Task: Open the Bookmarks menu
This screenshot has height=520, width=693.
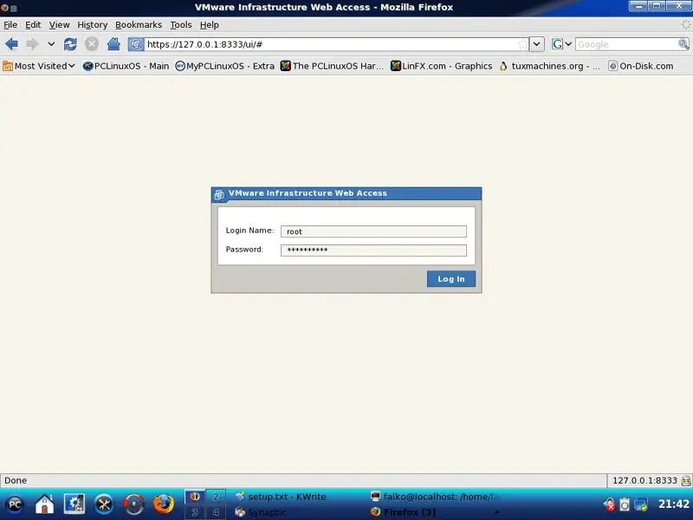Action: point(139,25)
